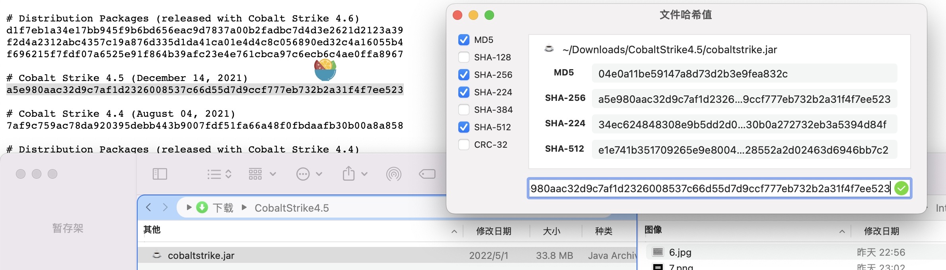Image resolution: width=946 pixels, height=270 pixels.
Task: Click the cobaltstrike.jar file icon
Action: [x=157, y=255]
